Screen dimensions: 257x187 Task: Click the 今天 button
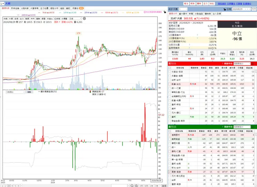(x=254, y=9)
